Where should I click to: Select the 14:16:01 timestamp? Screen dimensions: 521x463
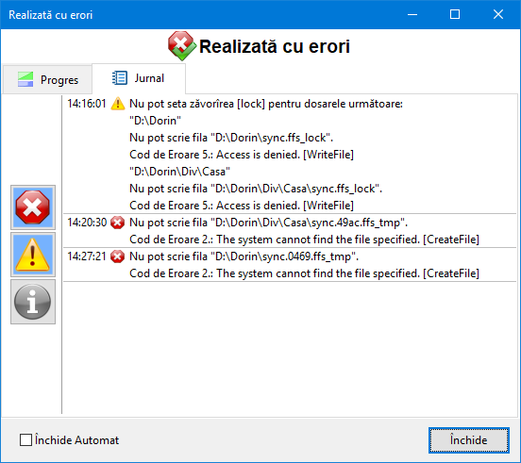pos(87,104)
